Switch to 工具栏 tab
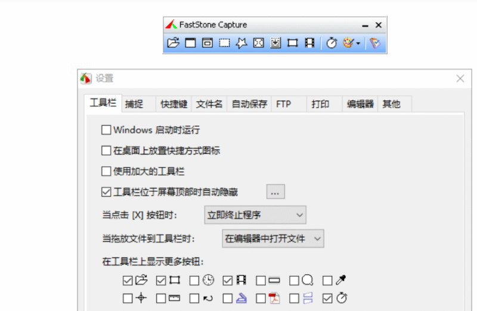The image size is (477, 311). 103,103
